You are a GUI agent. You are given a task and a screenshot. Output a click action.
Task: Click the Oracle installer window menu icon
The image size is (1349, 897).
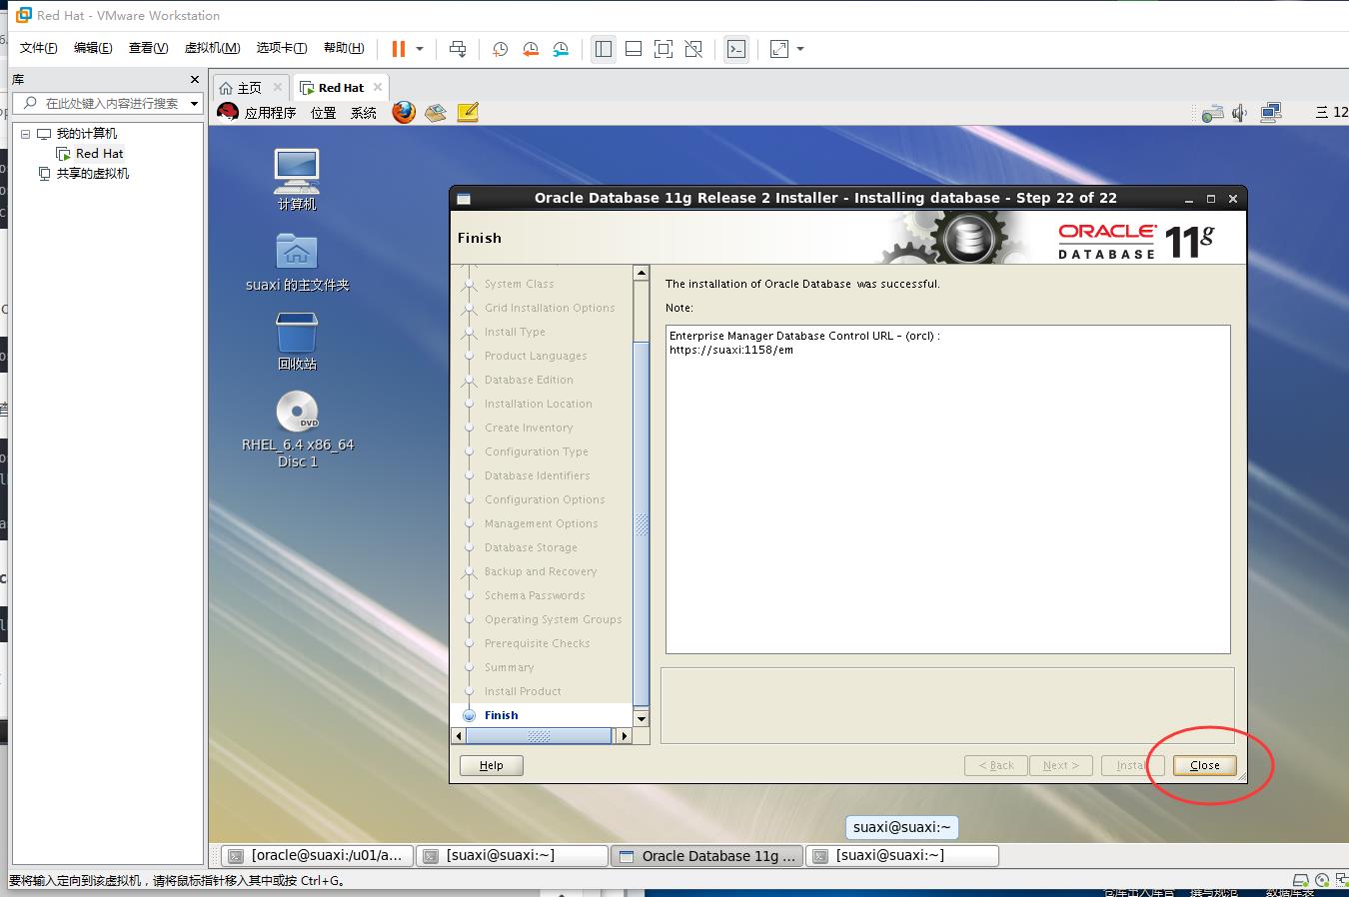click(464, 198)
